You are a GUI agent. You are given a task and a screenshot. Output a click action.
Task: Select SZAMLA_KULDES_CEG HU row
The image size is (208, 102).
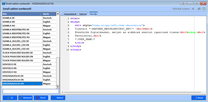coord(29,49)
